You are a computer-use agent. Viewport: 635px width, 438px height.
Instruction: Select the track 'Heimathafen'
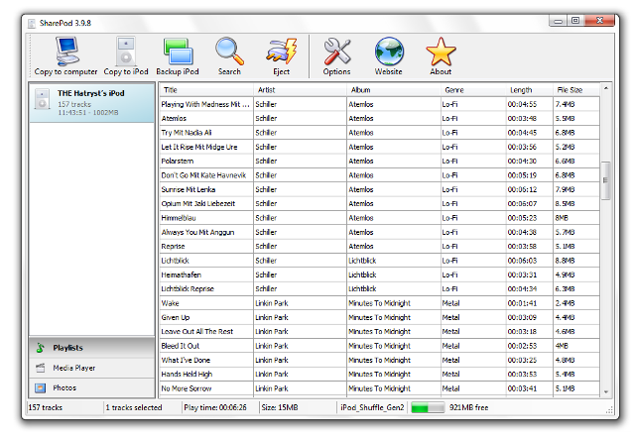pos(380,274)
